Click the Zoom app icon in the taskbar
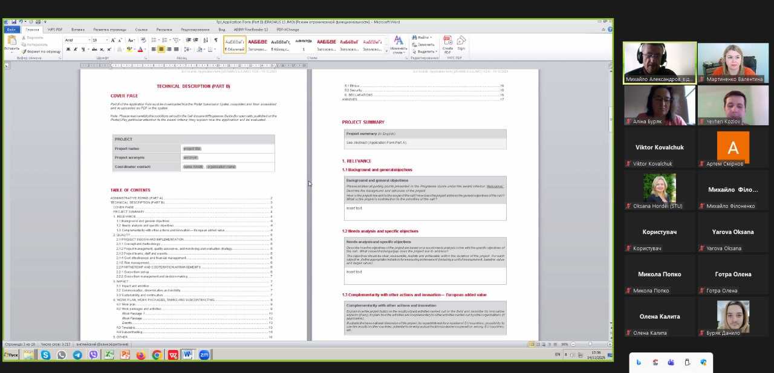Screen dimensions: 774x373 (x=204, y=355)
